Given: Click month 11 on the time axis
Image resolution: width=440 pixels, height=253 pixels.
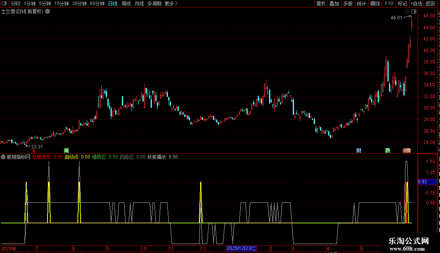Looking at the screenshot, I should (171, 248).
